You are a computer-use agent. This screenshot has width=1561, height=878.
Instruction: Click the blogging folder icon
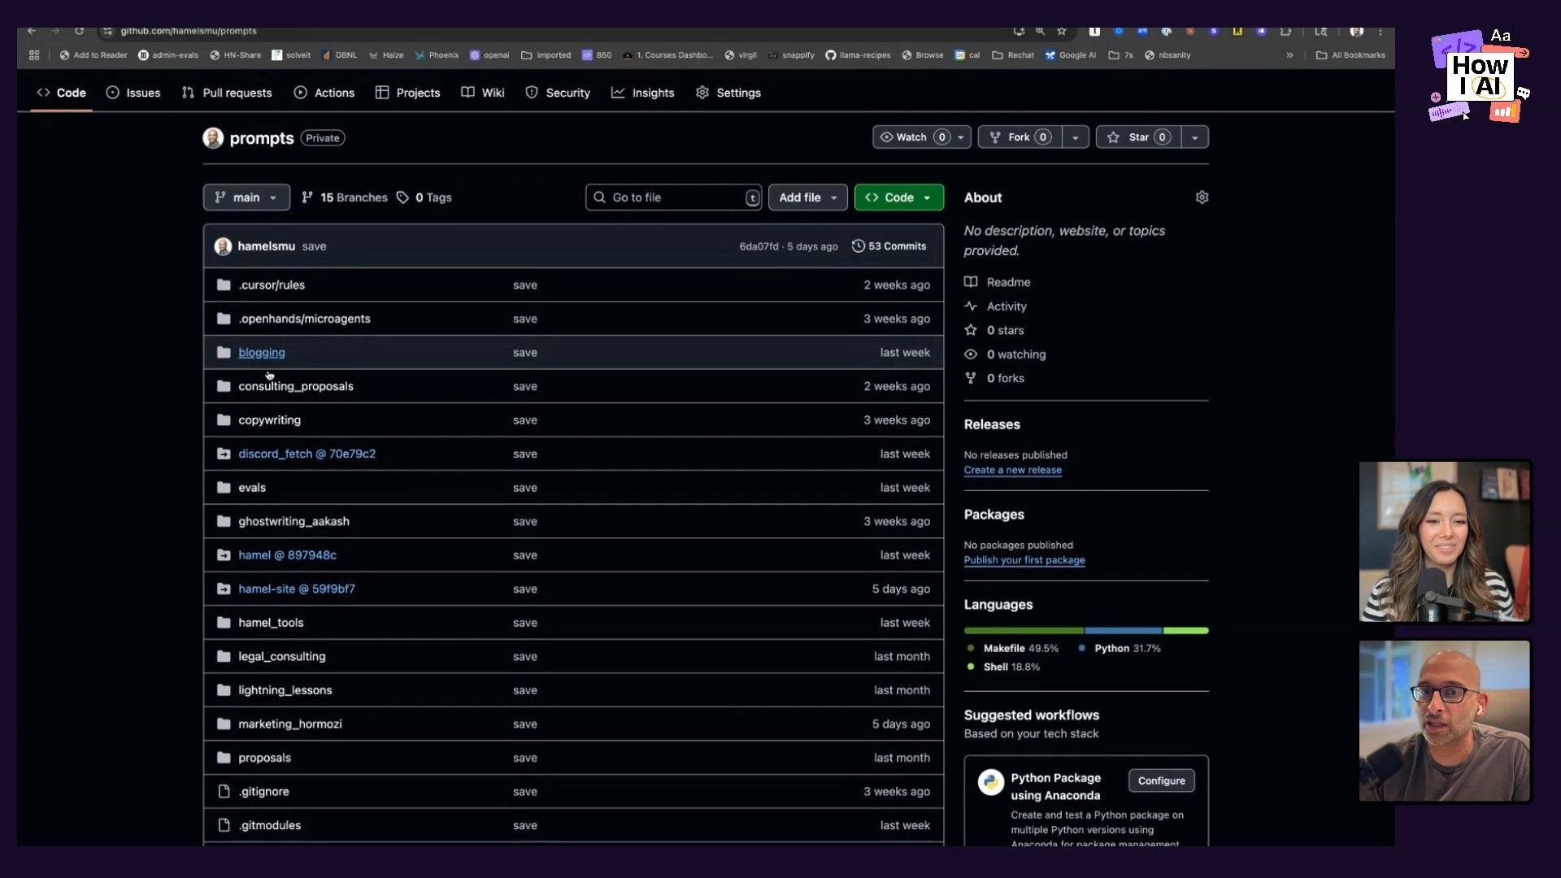[224, 353]
